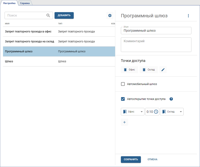Click the Комментарий text area
The width and height of the screenshot is (200, 167).
tap(156, 45)
